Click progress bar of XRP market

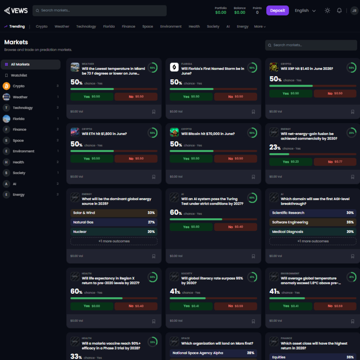(313, 86)
